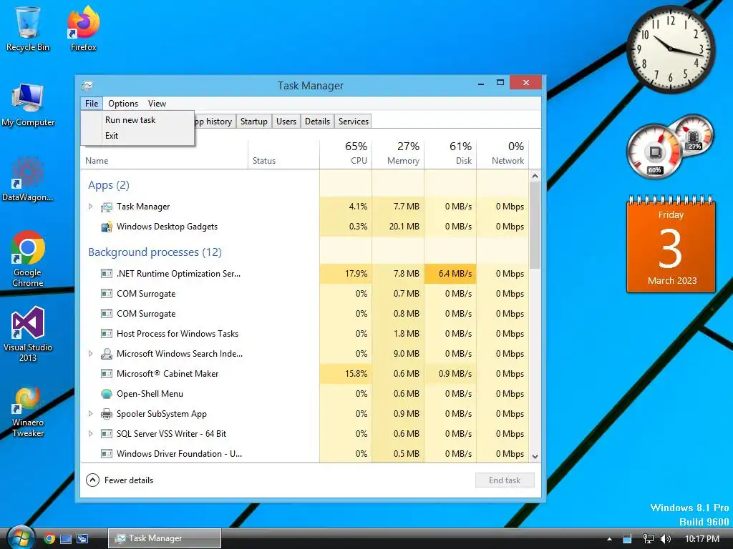Click the .NET Runtime Optimization process icon
This screenshot has width=733, height=549.
107,274
